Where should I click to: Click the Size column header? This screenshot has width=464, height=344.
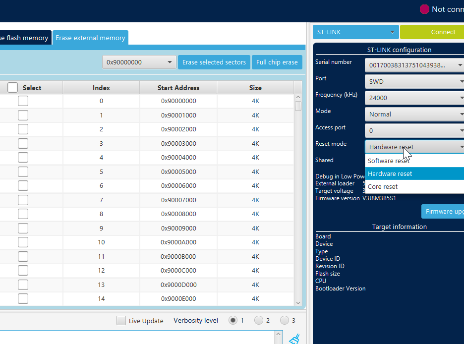pos(255,88)
